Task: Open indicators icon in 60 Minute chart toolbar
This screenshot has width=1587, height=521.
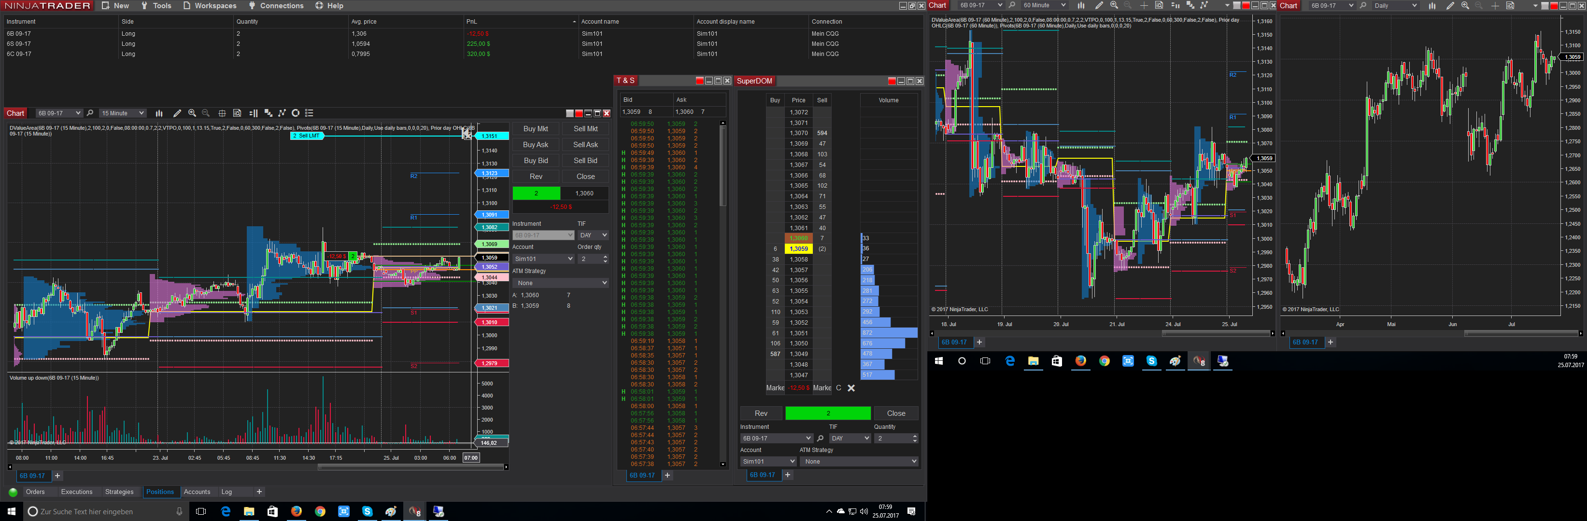Action: click(x=1190, y=5)
